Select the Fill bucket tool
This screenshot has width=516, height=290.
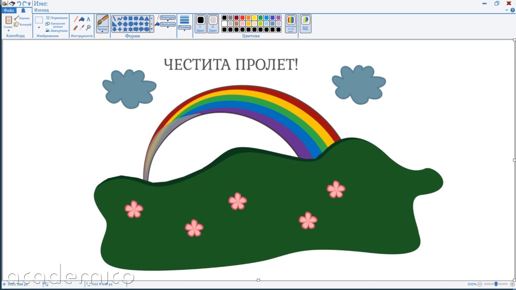[82, 19]
